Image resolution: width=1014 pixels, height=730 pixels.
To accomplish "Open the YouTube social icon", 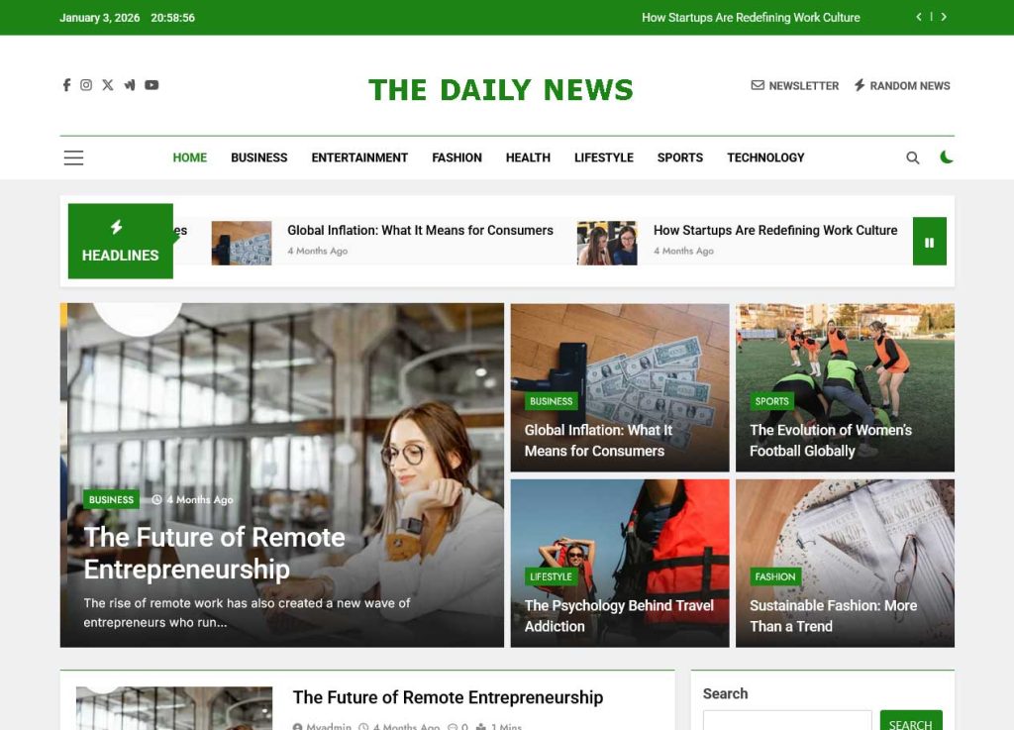I will tap(152, 85).
